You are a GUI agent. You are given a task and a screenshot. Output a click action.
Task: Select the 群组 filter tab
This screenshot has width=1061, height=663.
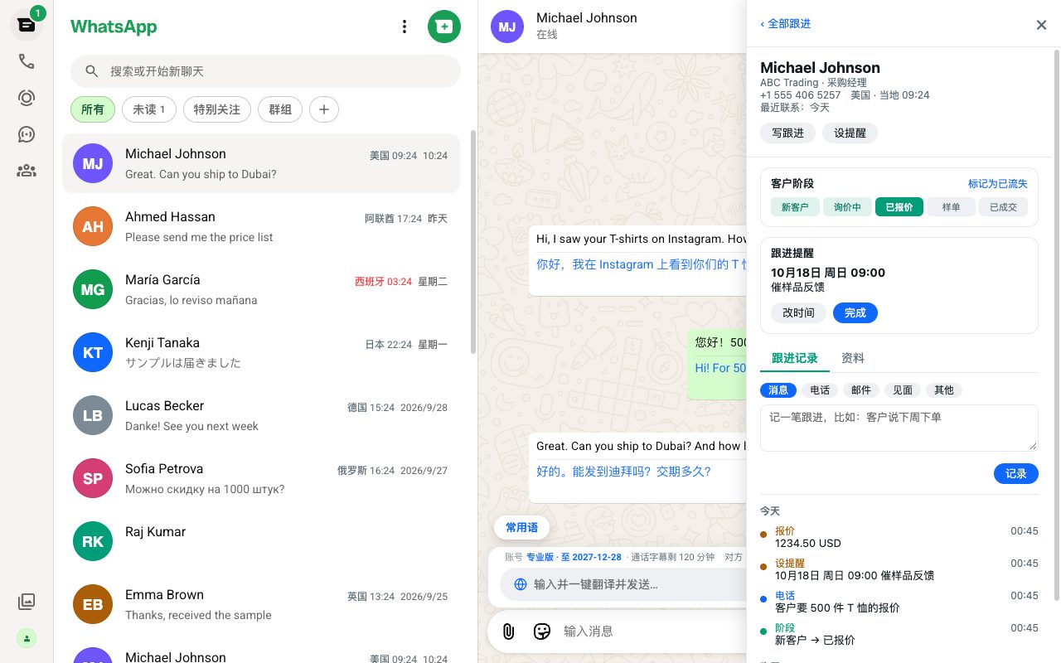pos(280,109)
